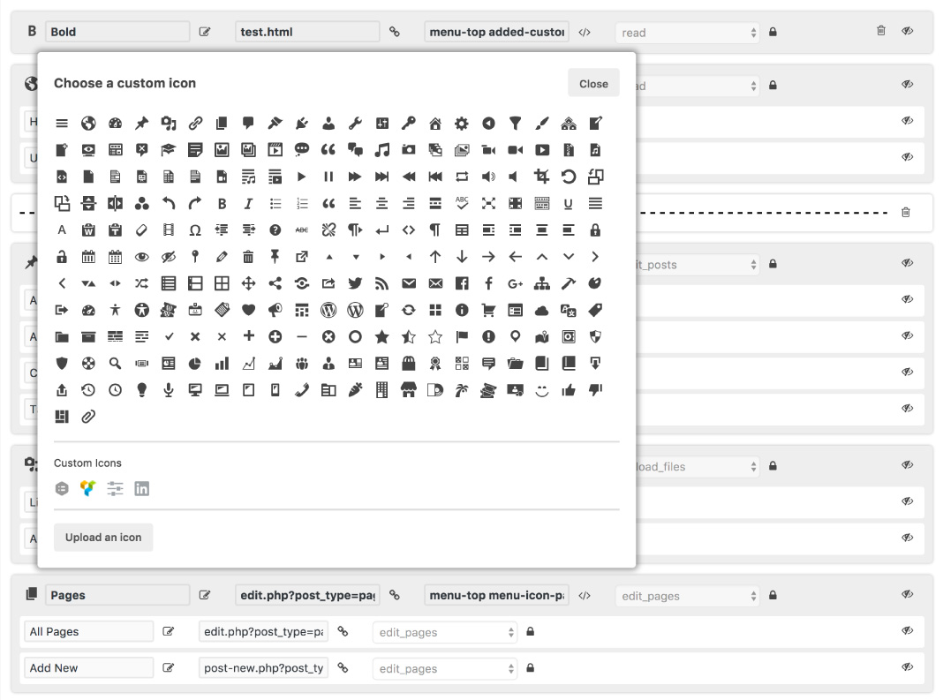Pick the LinkedIn custom icon

click(141, 488)
